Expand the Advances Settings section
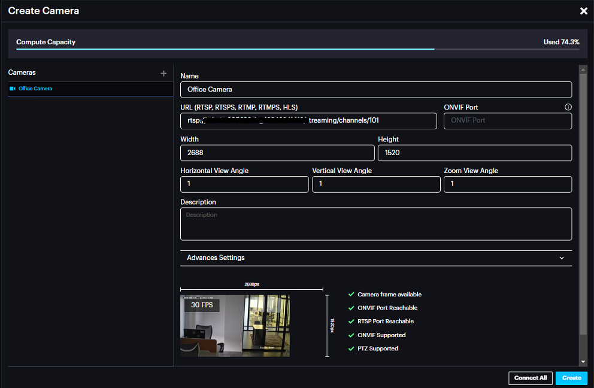Image resolution: width=594 pixels, height=388 pixels. pos(375,258)
